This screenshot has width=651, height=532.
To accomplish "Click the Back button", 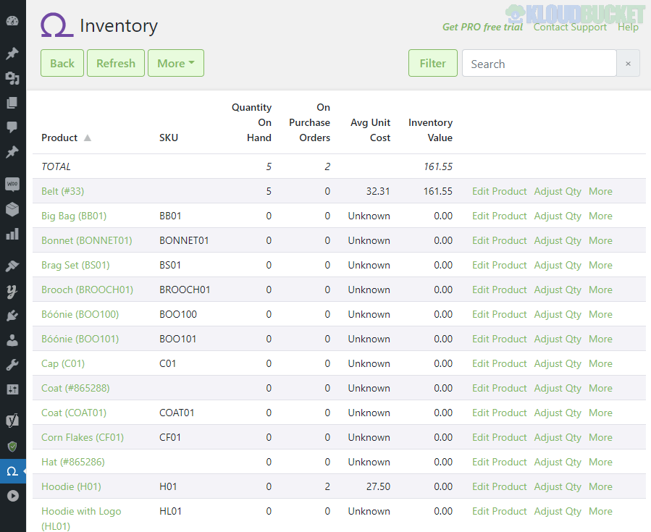I will [x=62, y=63].
